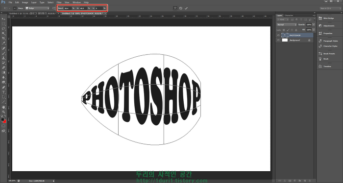The height and width of the screenshot is (183, 343).
Task: Click the reference point location grid
Action: 14,8
